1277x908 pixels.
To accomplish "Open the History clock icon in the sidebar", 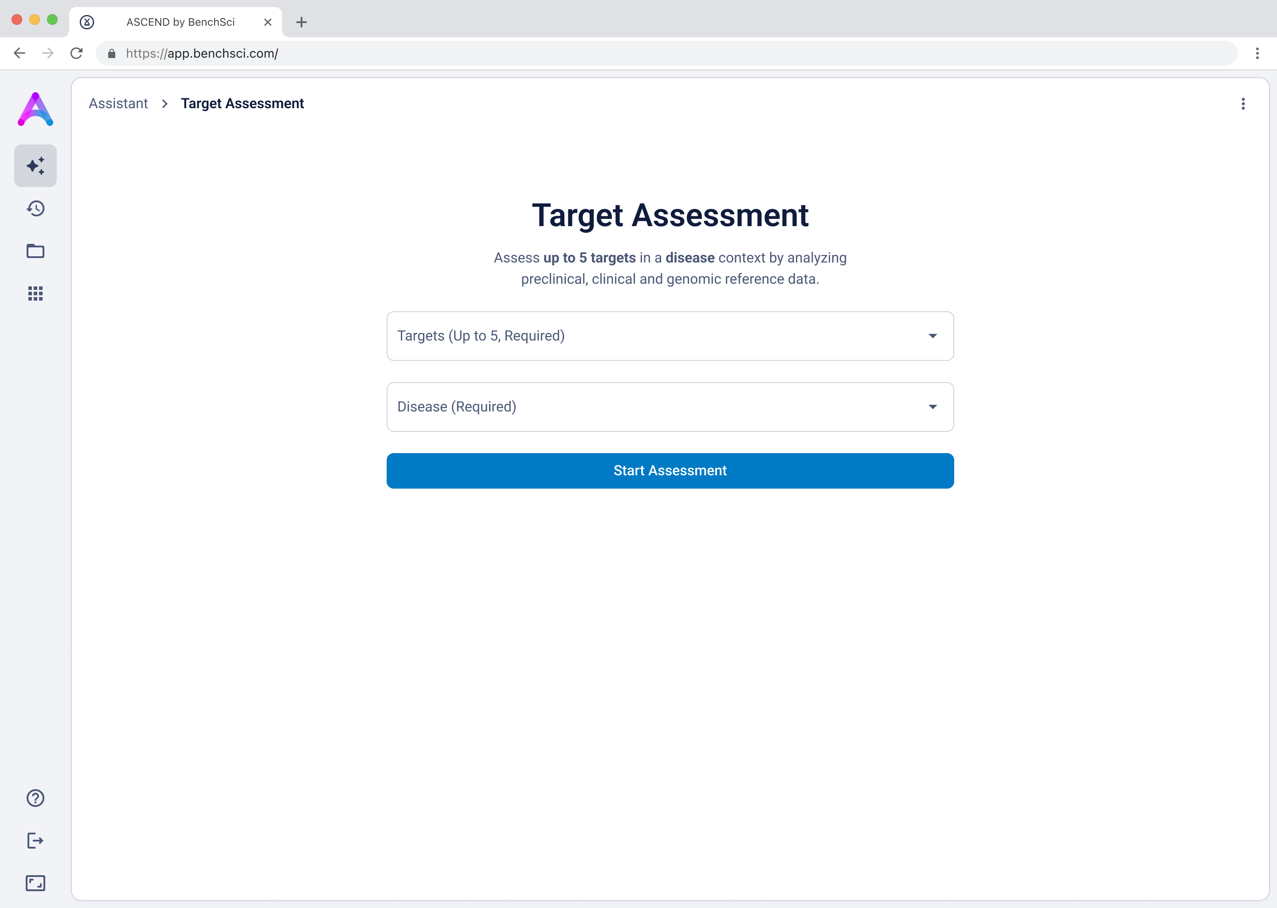I will 35,208.
